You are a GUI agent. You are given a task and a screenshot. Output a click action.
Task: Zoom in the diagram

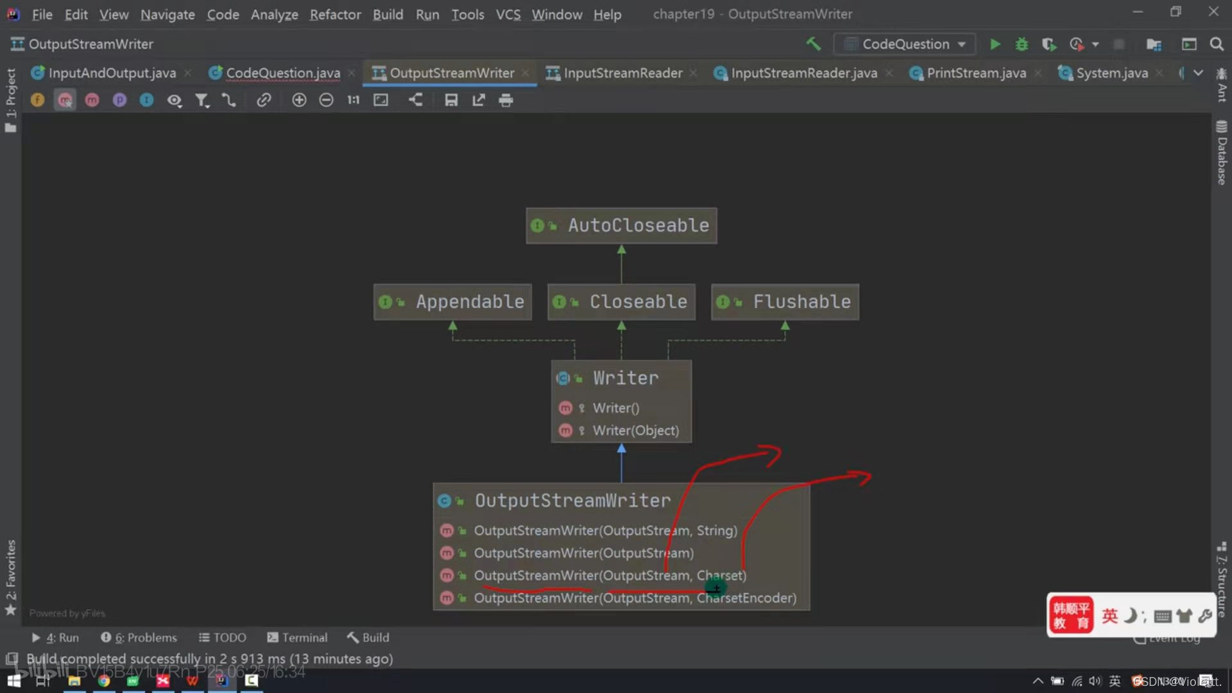[299, 100]
